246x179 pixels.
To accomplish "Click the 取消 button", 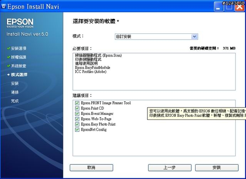I will 91,168.
